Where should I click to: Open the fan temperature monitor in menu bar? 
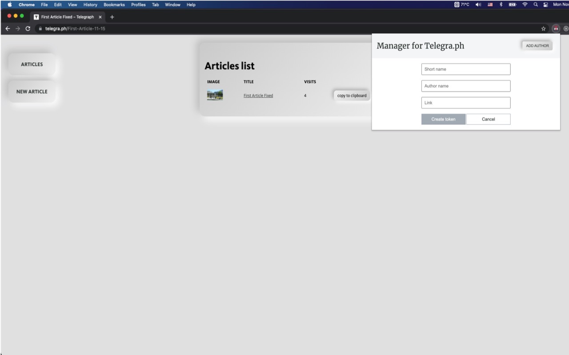[x=462, y=4]
